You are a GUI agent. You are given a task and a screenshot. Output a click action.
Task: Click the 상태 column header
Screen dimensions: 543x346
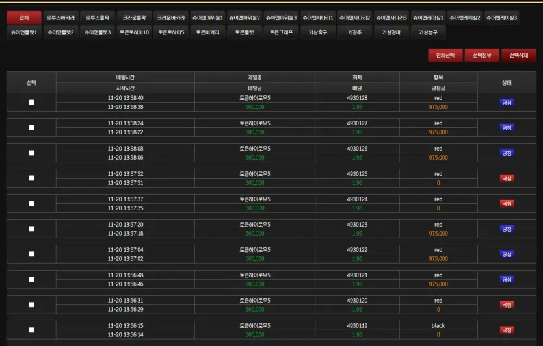point(507,82)
